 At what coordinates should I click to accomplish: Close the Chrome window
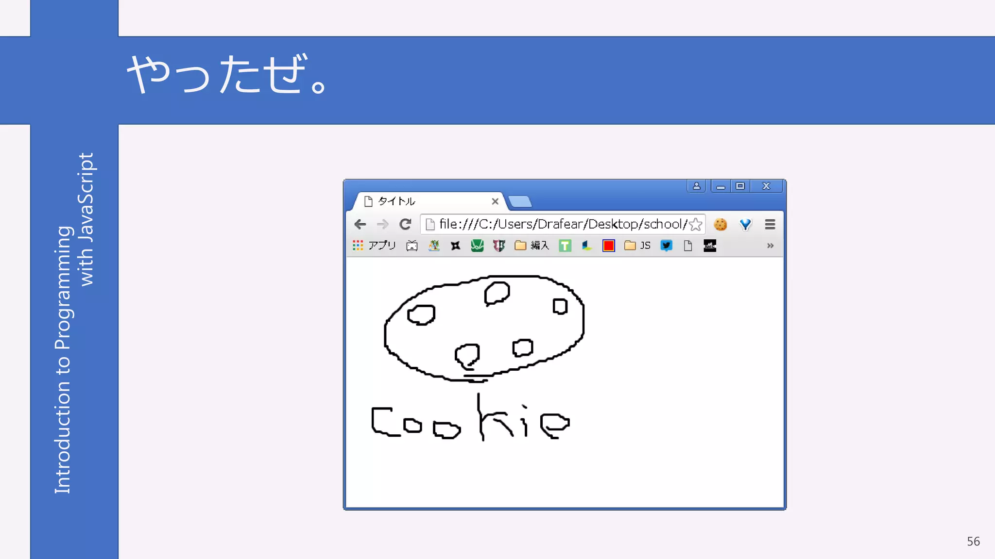766,186
